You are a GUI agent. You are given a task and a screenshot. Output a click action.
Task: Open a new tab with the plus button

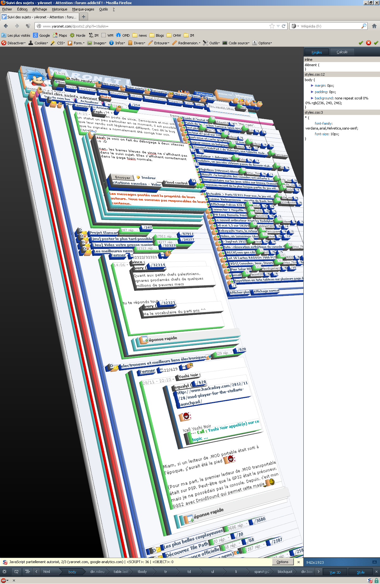click(84, 17)
